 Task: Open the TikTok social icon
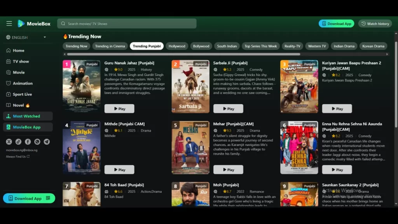18,142
